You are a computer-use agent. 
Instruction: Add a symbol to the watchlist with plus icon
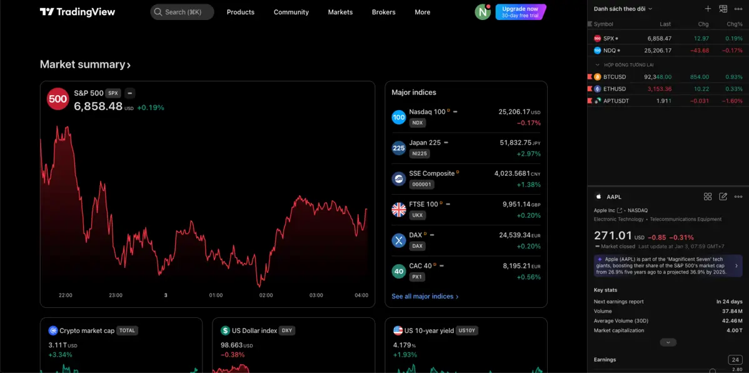708,9
